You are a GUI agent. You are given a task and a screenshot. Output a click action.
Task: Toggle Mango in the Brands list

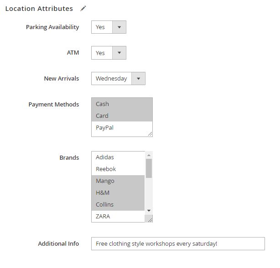click(x=118, y=181)
